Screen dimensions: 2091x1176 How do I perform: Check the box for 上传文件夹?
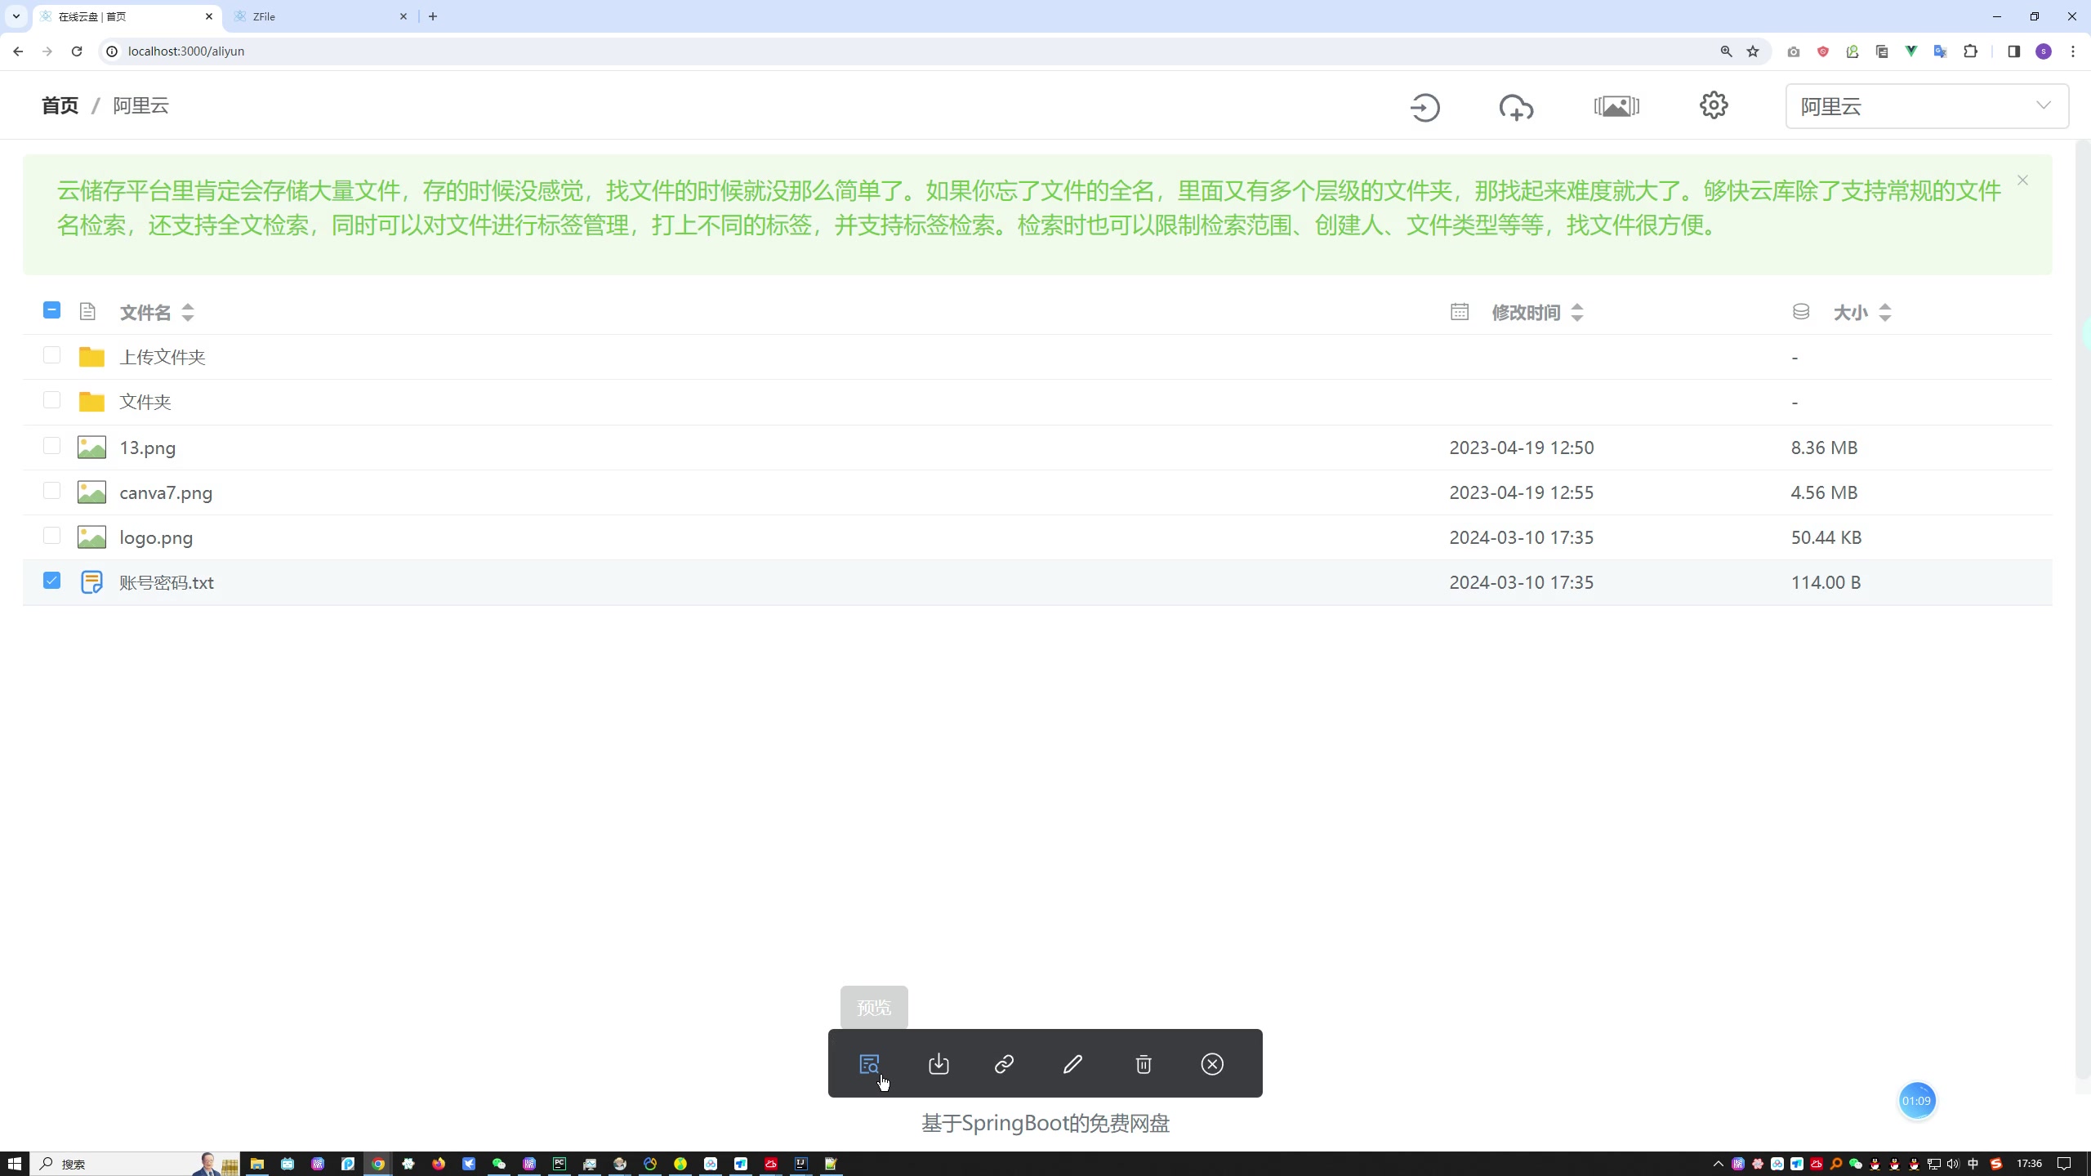pos(51,355)
